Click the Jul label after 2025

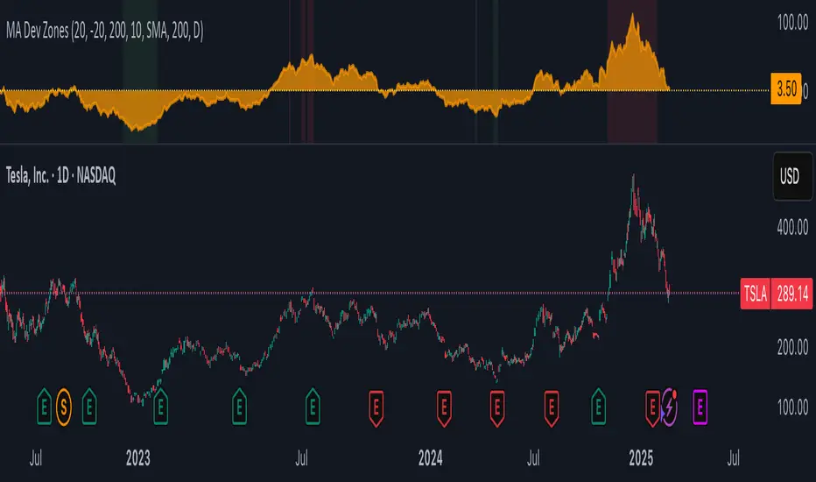(x=733, y=458)
